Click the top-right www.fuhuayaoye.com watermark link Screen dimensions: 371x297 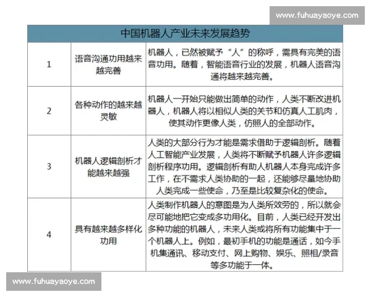coord(316,15)
